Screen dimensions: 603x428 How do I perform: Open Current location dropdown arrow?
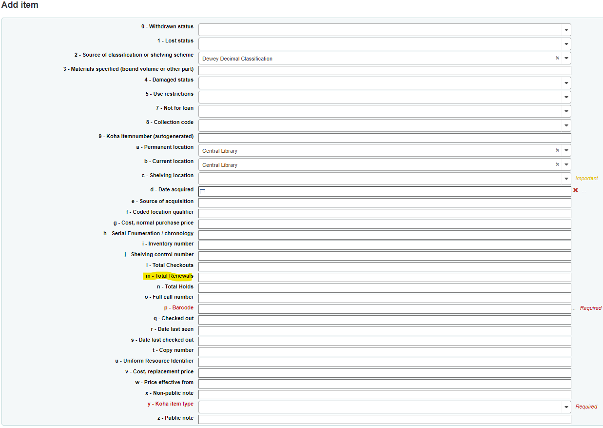pyautogui.click(x=566, y=164)
